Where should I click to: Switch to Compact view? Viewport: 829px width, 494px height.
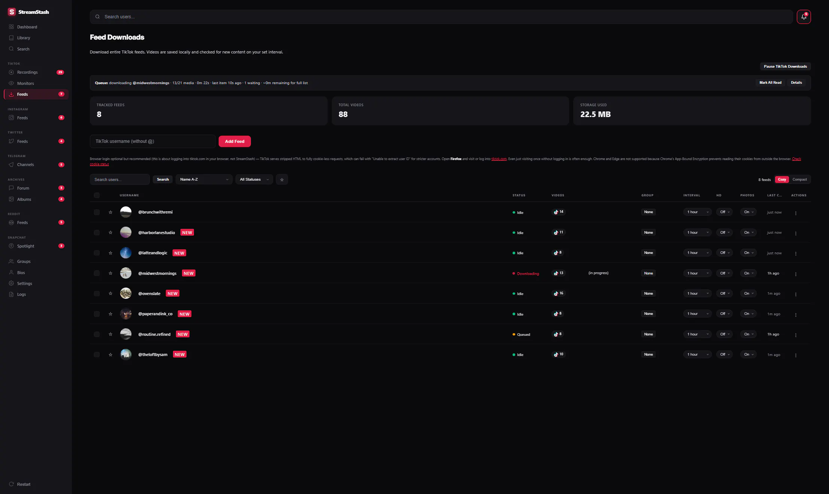799,180
